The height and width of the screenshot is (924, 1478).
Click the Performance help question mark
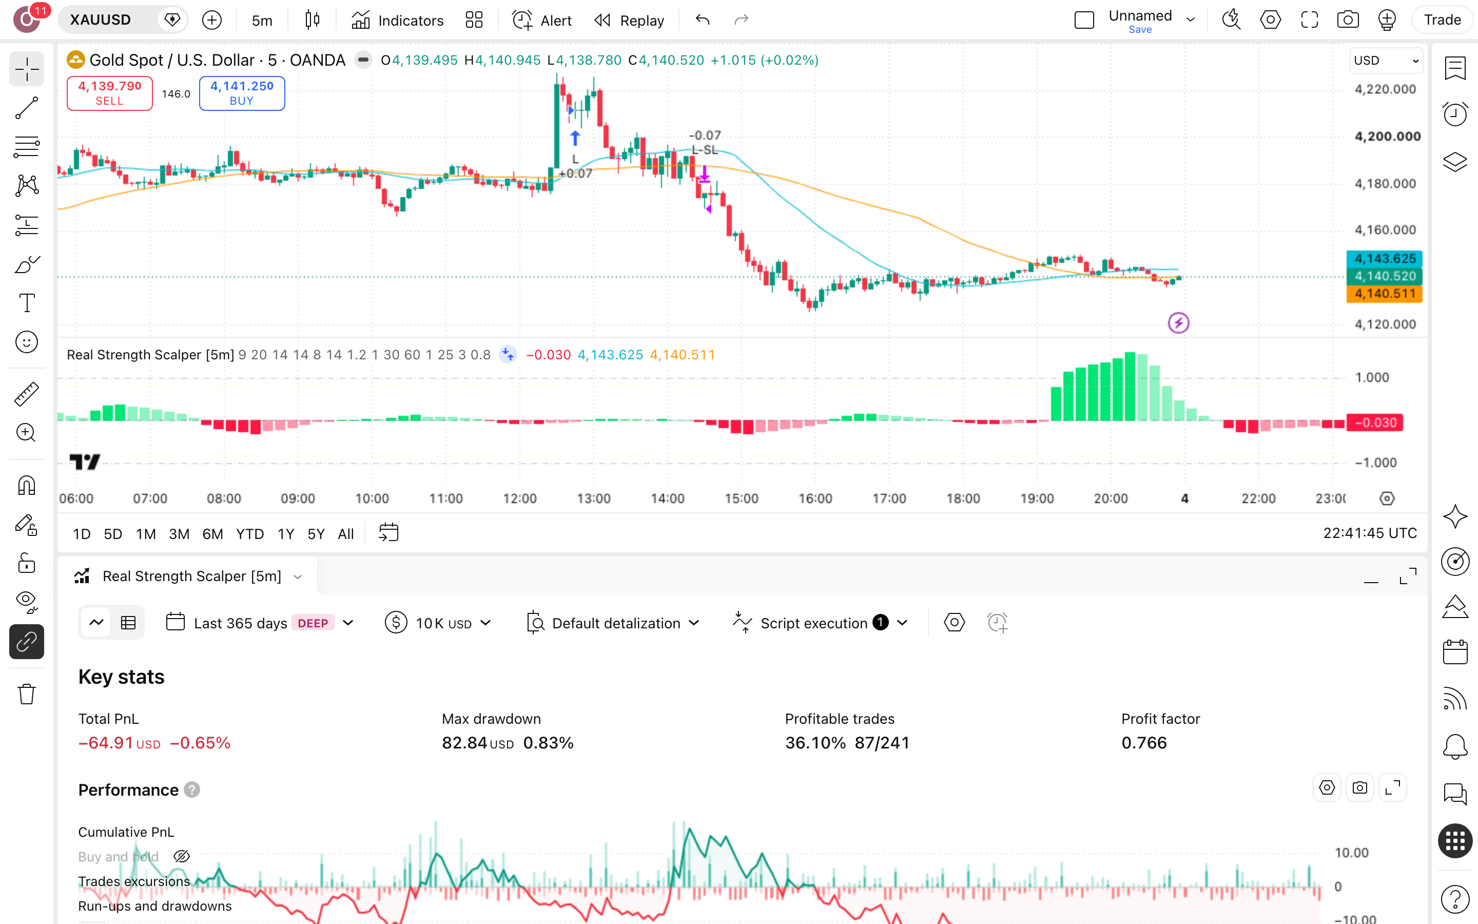click(x=192, y=790)
